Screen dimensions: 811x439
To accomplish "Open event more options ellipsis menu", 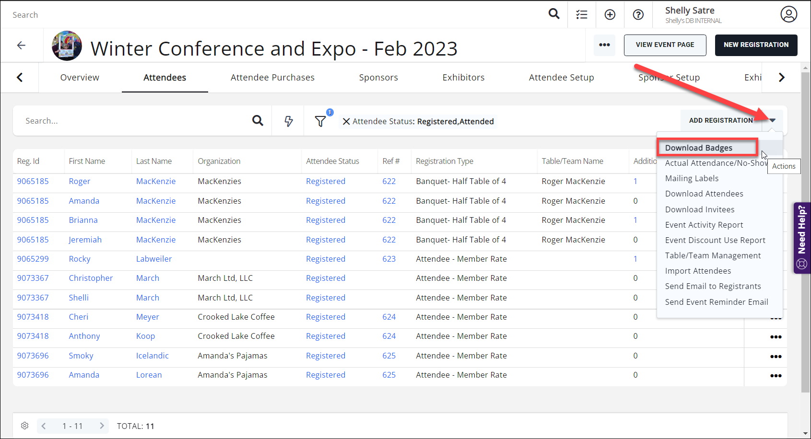I will (604, 45).
